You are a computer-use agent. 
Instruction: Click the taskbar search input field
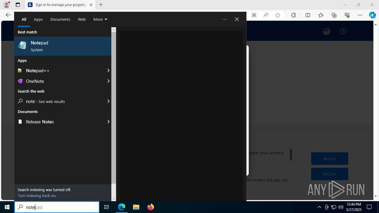coord(57,207)
